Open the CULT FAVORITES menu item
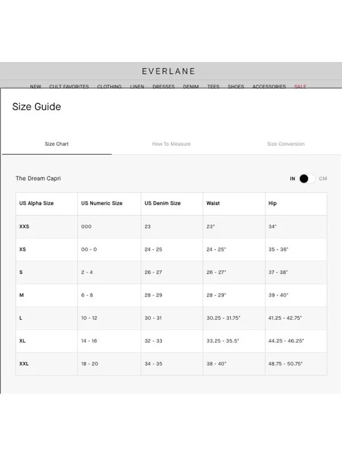Image resolution: width=342 pixels, height=456 pixels. pos(69,87)
